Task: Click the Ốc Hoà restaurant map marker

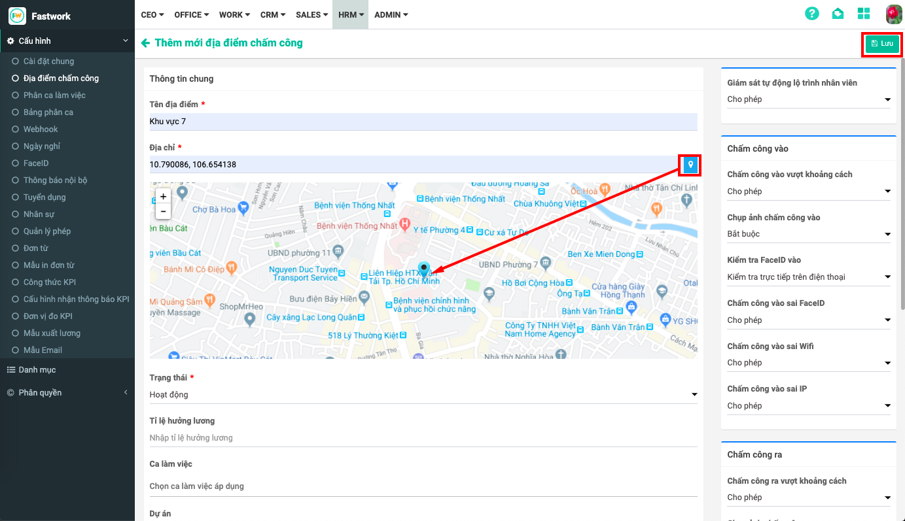Action: pyautogui.click(x=605, y=189)
